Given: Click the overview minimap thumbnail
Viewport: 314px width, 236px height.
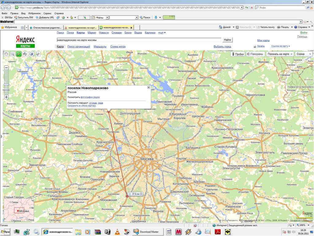Looking at the screenshot, I should tap(19, 210).
